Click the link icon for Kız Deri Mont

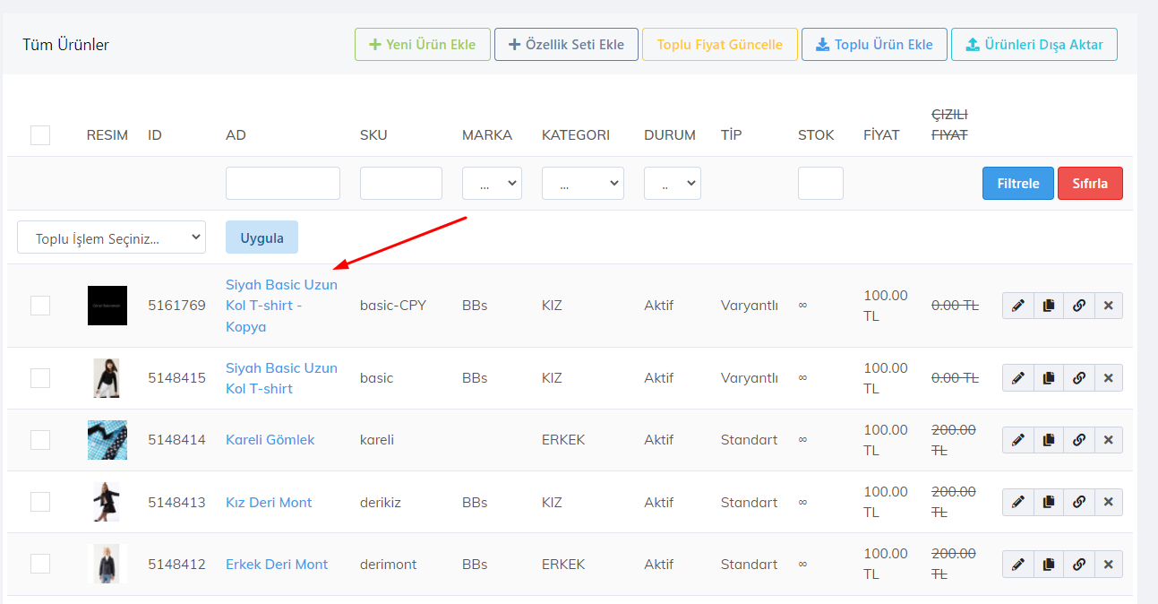point(1078,502)
